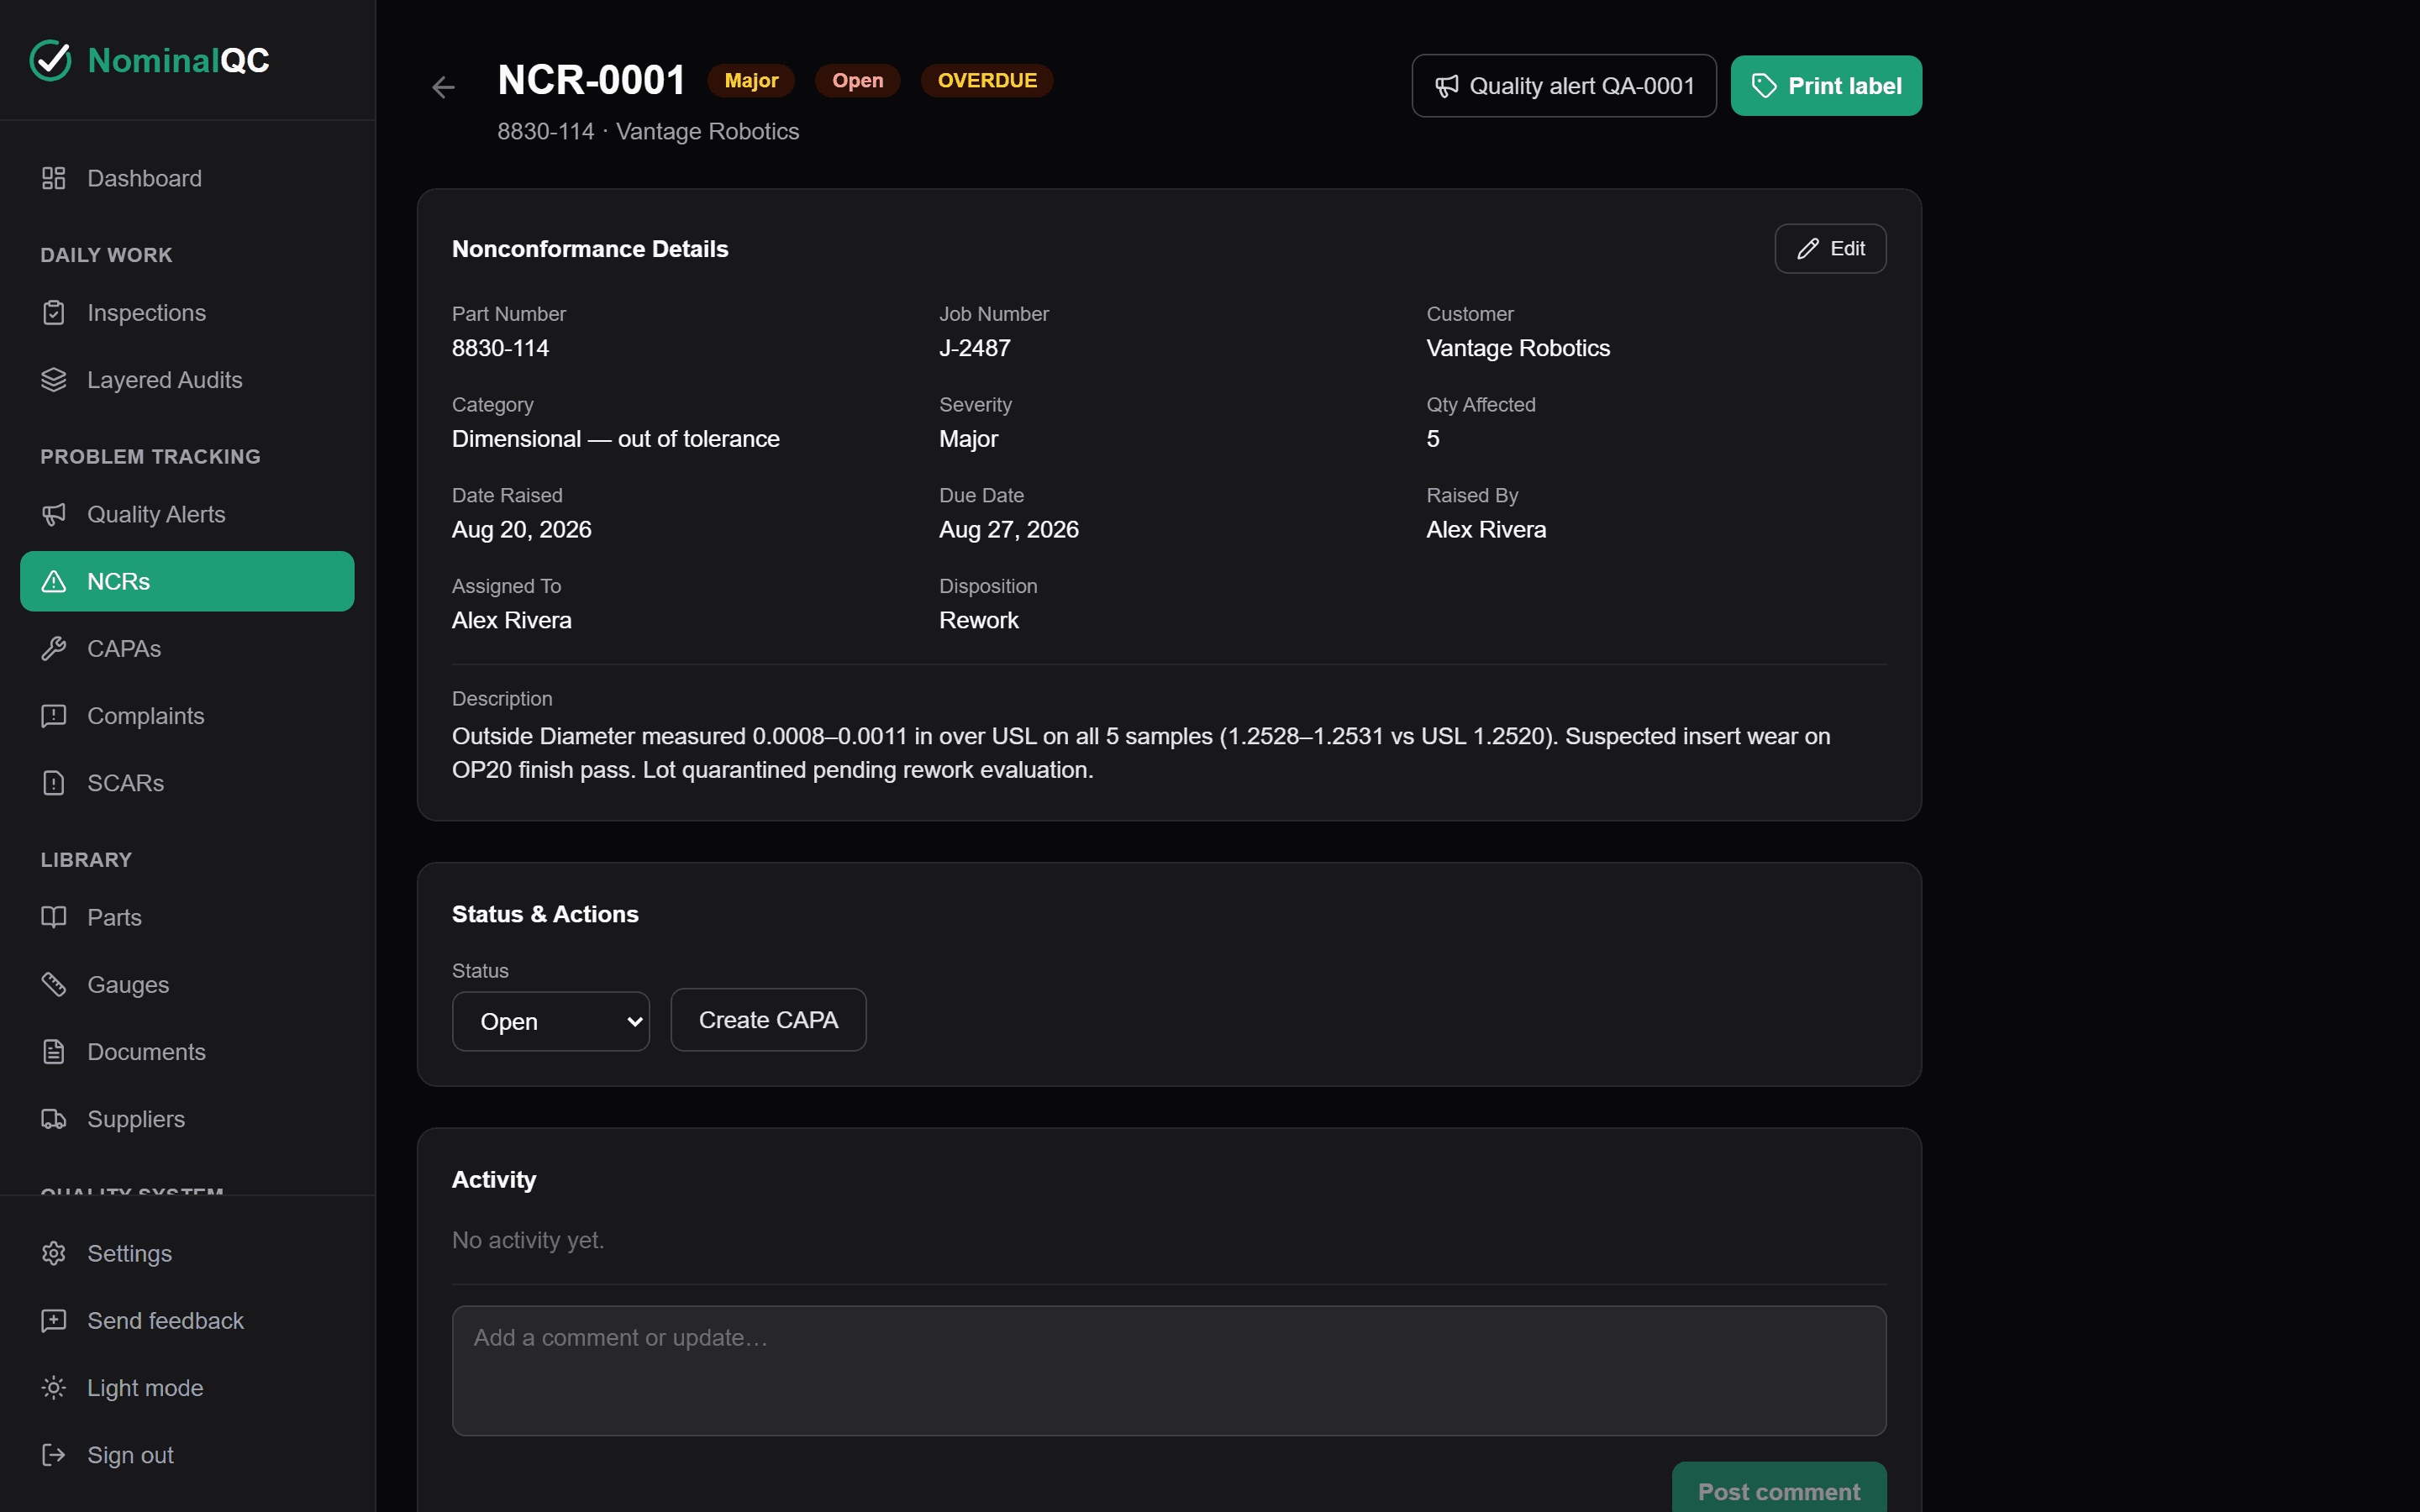Click Part Number value 8830-114 in details
Viewport: 2420px width, 1512px height.
tap(500, 348)
